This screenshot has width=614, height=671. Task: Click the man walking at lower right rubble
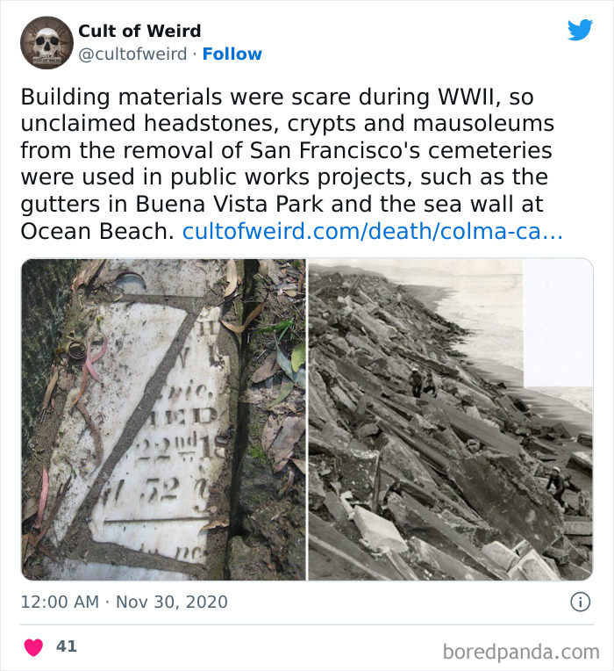557,486
